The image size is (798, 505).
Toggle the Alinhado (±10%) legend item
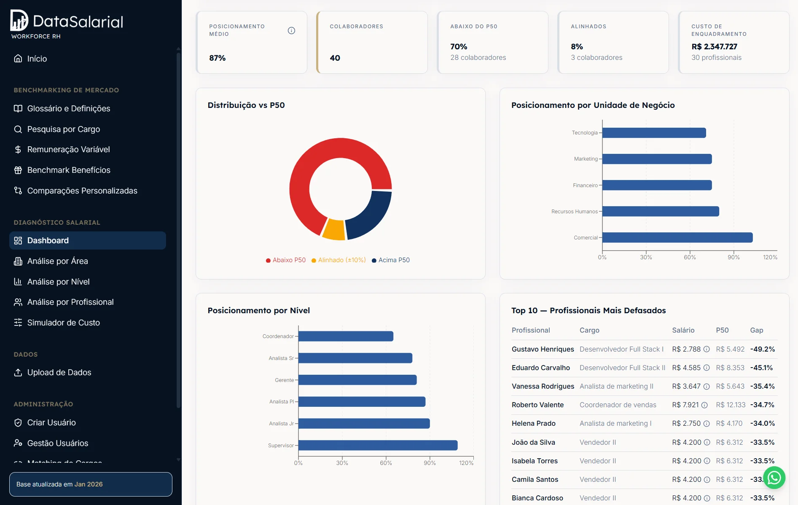click(x=339, y=260)
